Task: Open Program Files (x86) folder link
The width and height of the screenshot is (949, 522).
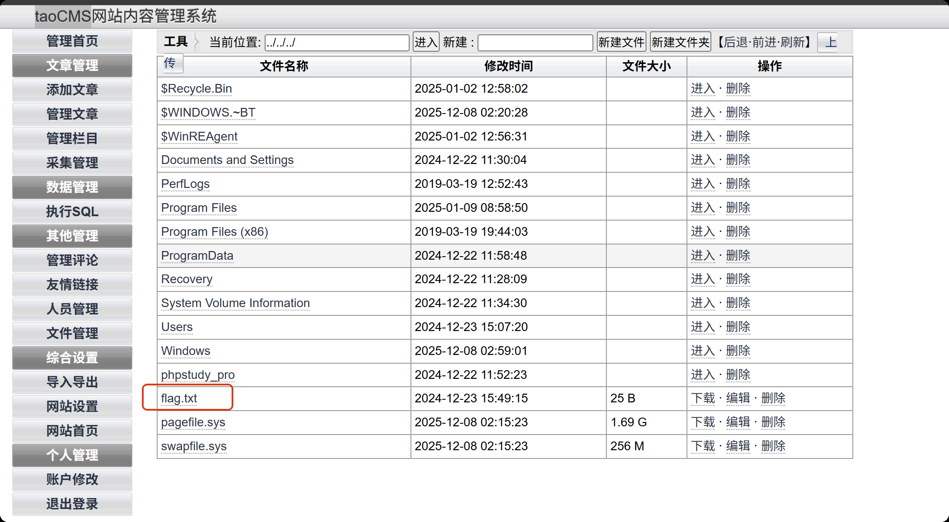Action: coord(215,231)
